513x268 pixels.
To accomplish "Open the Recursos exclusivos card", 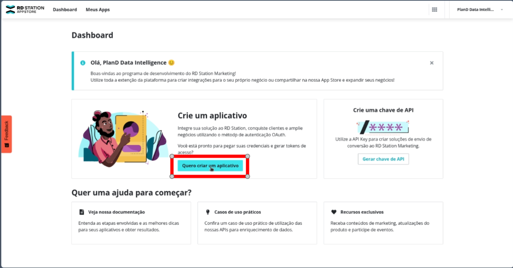I will pos(383,223).
